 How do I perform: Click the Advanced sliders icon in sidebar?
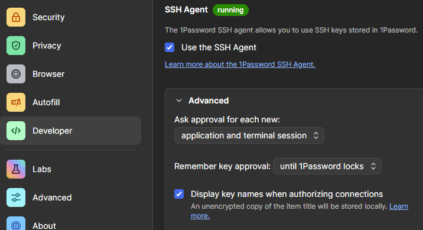[x=16, y=197]
